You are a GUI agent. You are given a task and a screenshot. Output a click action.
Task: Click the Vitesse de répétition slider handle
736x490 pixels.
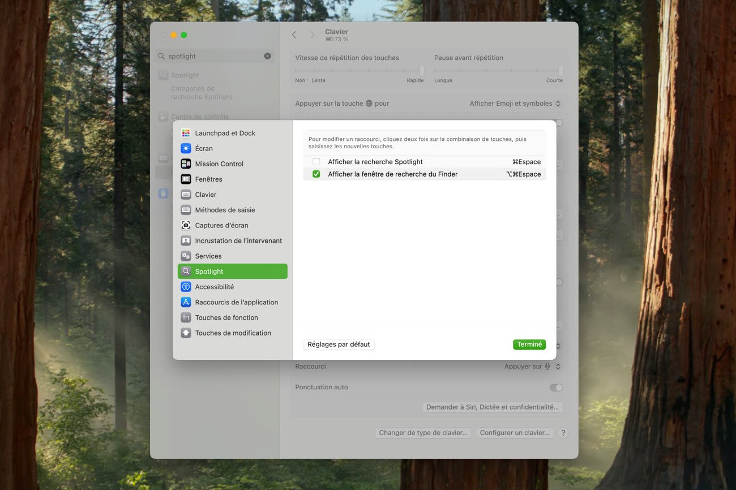click(x=422, y=71)
